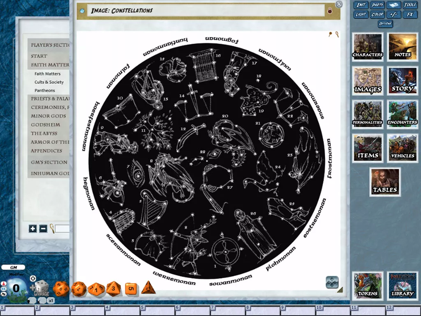421x316 pixels.
Task: Open the Pantheons entry
Action: coord(44,90)
